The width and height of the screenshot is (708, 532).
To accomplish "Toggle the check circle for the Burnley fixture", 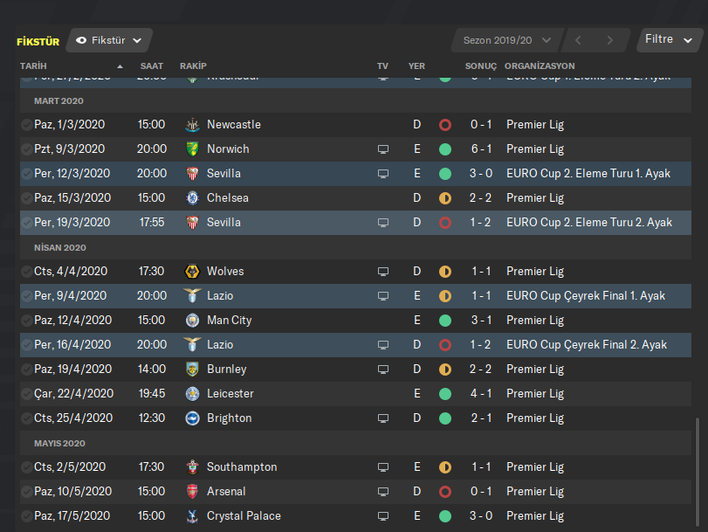I will point(26,370).
